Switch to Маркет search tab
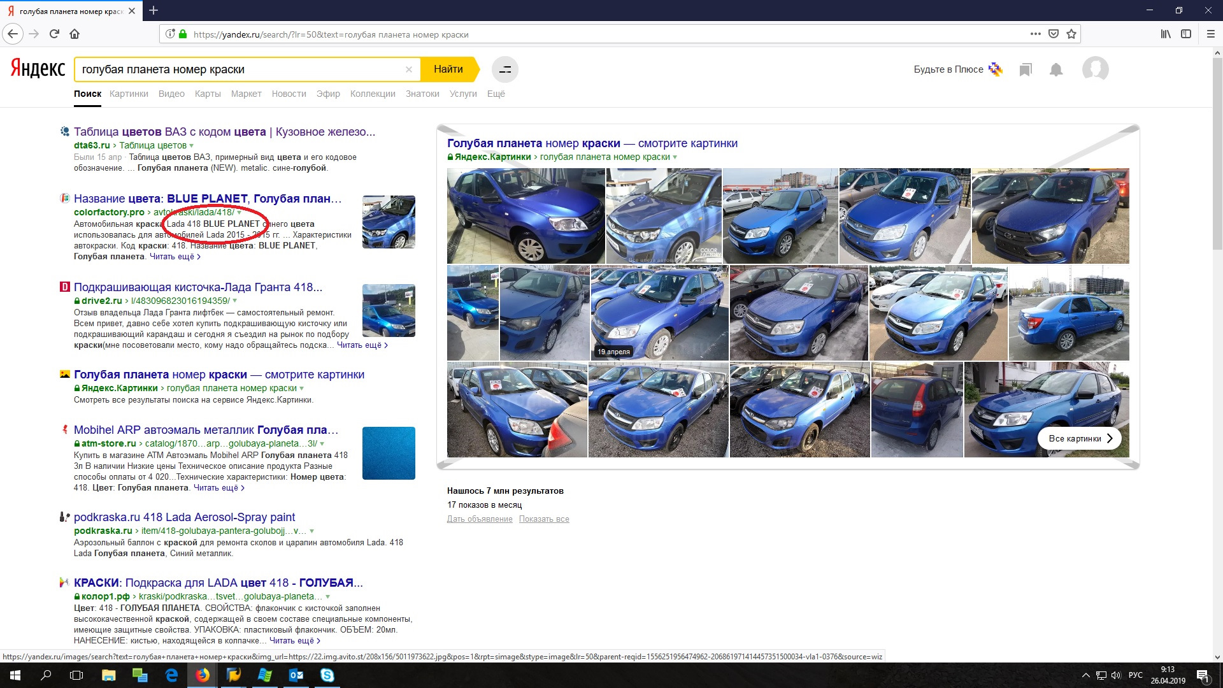The height and width of the screenshot is (688, 1223). point(246,94)
